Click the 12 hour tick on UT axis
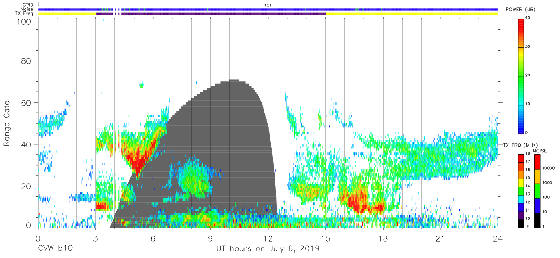 click(268, 239)
